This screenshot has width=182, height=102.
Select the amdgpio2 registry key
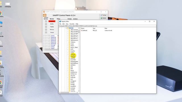(x=73, y=81)
